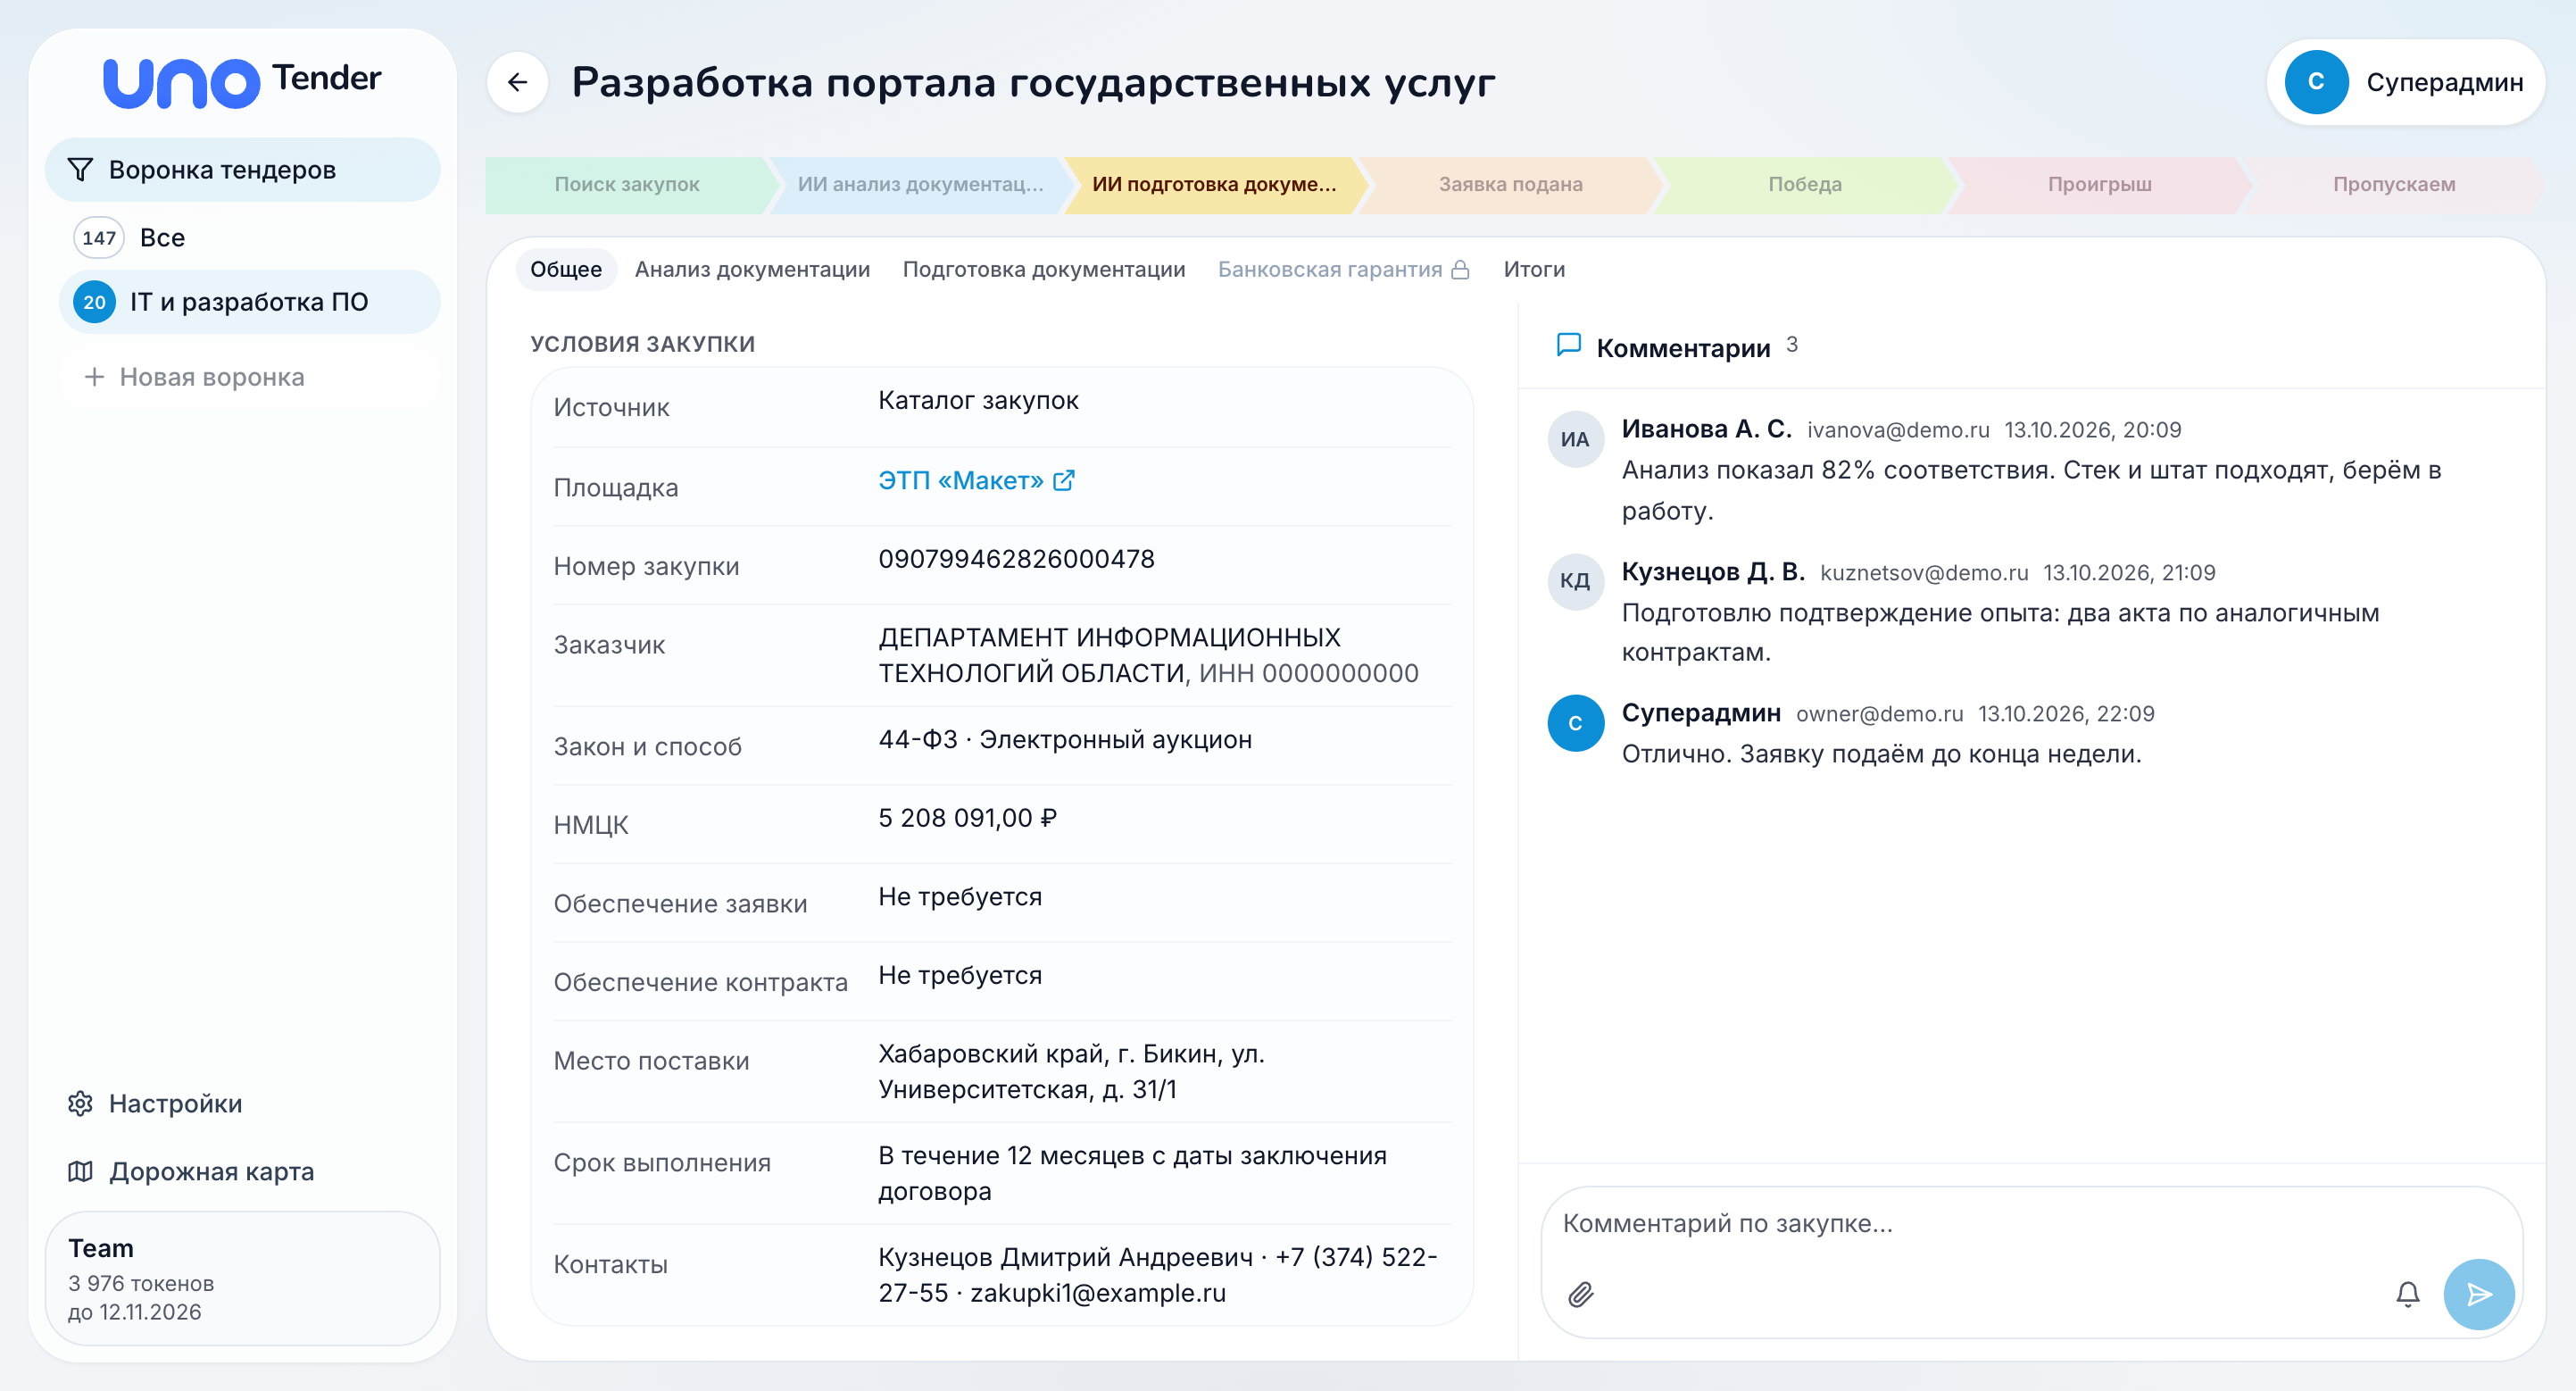Click the Uno Tender logo
The width and height of the screenshot is (2576, 1391).
242,81
